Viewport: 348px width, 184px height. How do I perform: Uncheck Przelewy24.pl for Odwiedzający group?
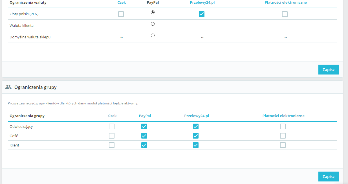click(196, 126)
